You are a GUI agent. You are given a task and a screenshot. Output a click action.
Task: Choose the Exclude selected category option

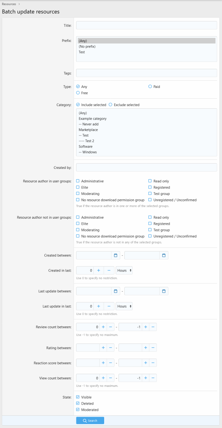[110, 105]
